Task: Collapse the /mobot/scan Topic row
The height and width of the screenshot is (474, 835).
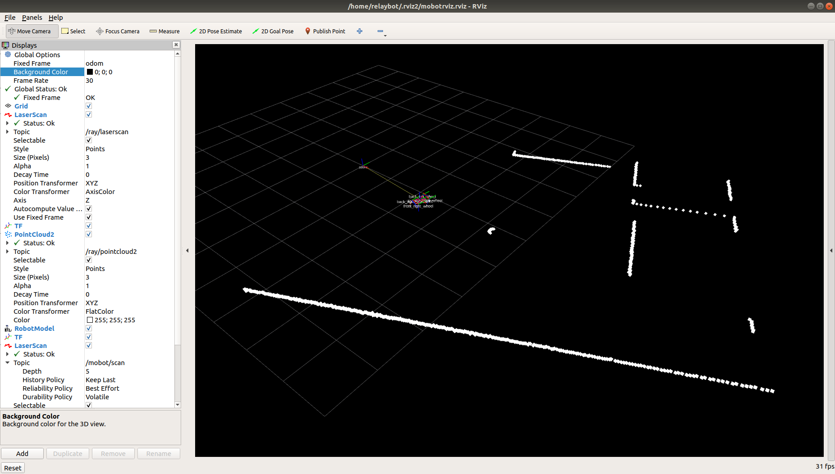Action: click(x=7, y=362)
